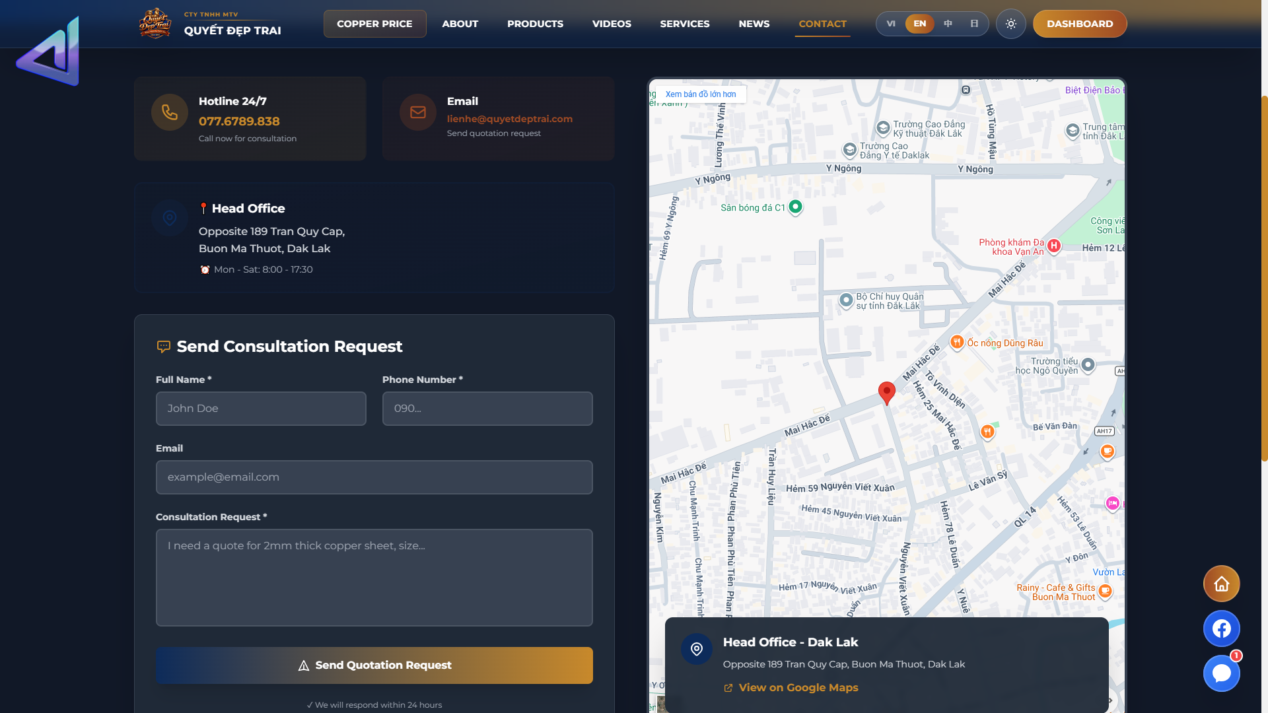Click the floating Home icon button
1268x713 pixels.
(x=1221, y=584)
